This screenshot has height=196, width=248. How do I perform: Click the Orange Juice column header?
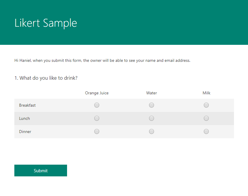[x=97, y=93]
